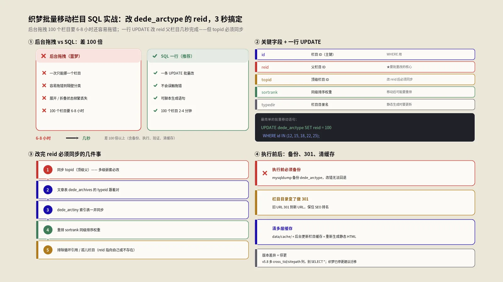Click the 差 100 倍以上 footnote

[140, 138]
